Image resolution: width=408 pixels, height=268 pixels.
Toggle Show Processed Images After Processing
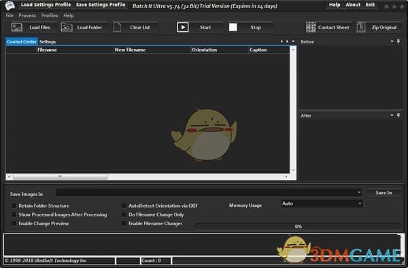[14, 215]
